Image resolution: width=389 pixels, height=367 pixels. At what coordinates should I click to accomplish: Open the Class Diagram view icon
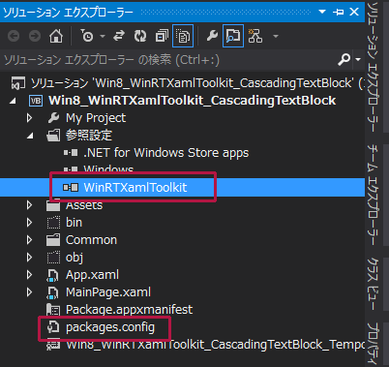pos(255,36)
